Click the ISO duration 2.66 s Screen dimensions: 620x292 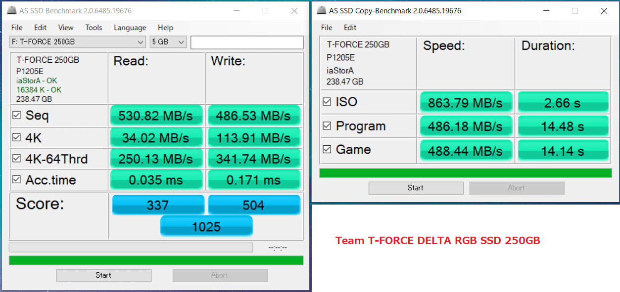(x=563, y=102)
